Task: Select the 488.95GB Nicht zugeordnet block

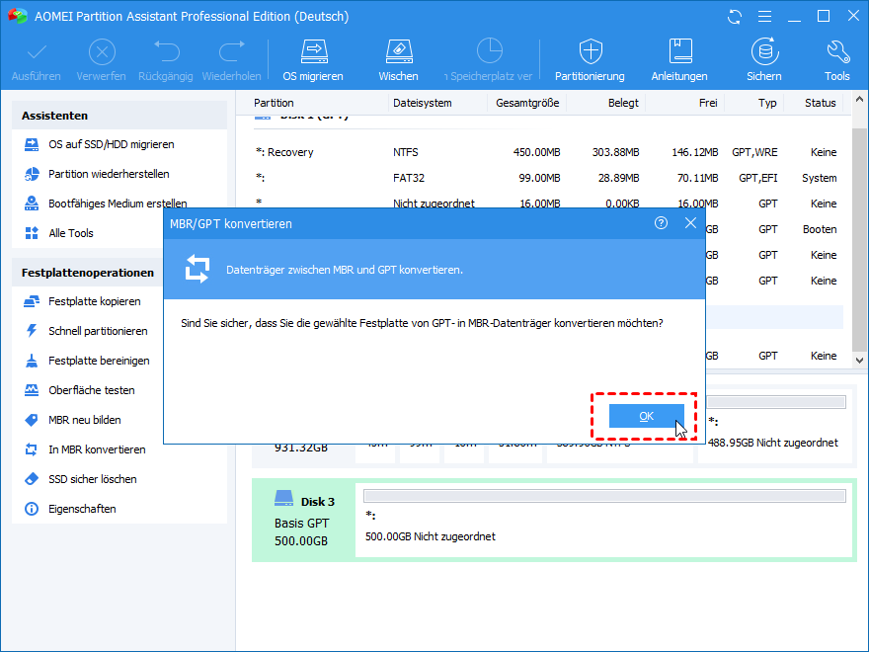Action: coord(776,424)
